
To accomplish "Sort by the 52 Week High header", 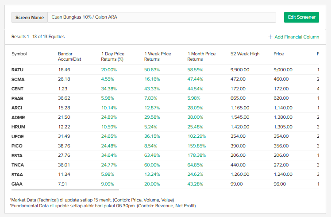I will tap(245, 54).
